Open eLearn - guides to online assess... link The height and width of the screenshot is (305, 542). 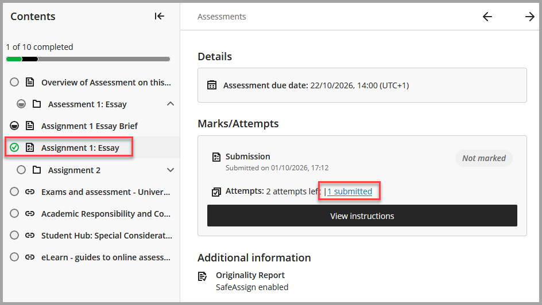tap(106, 257)
